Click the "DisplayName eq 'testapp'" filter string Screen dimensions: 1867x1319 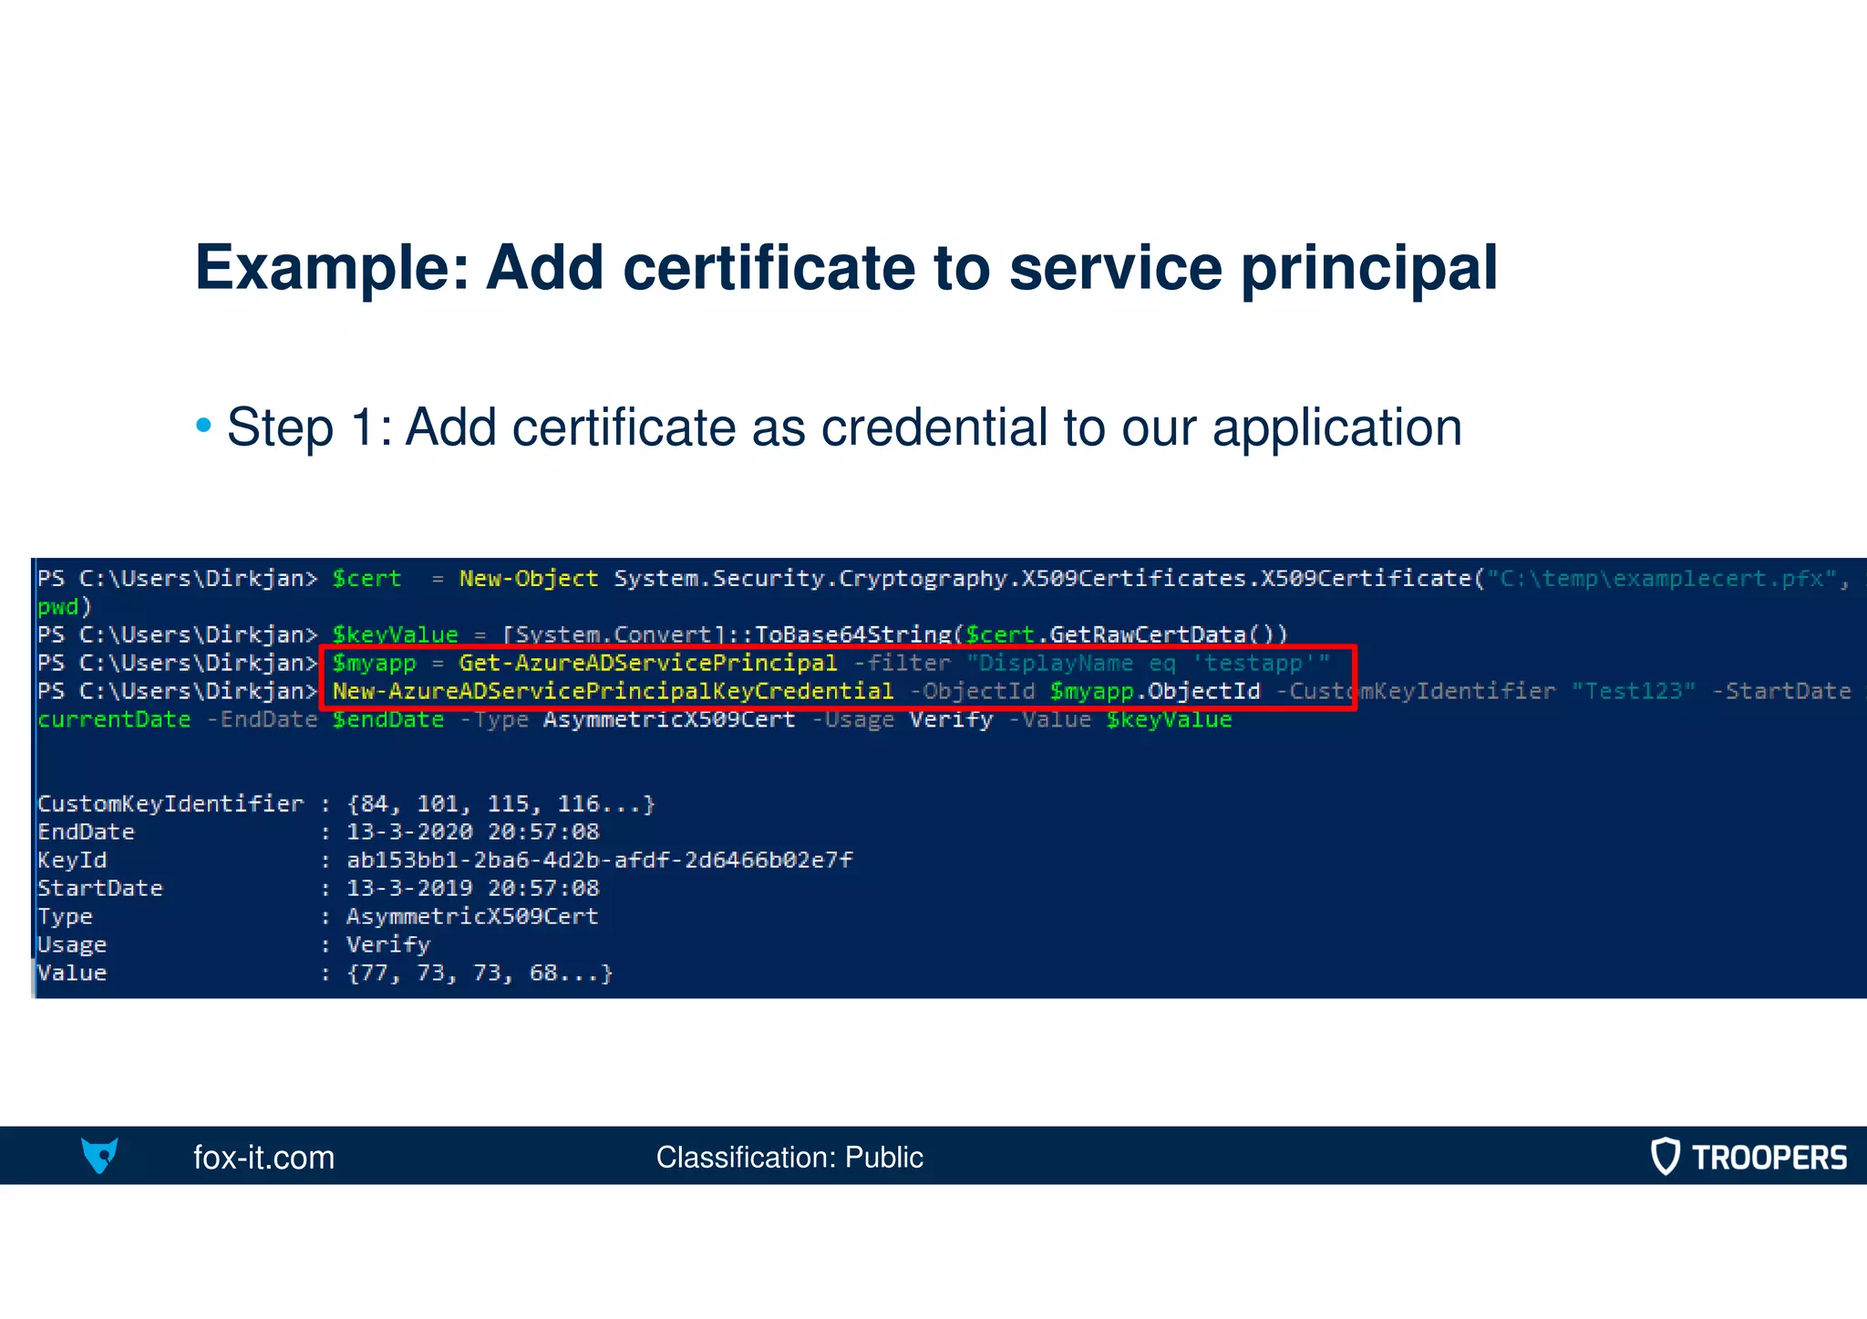[x=1149, y=663]
